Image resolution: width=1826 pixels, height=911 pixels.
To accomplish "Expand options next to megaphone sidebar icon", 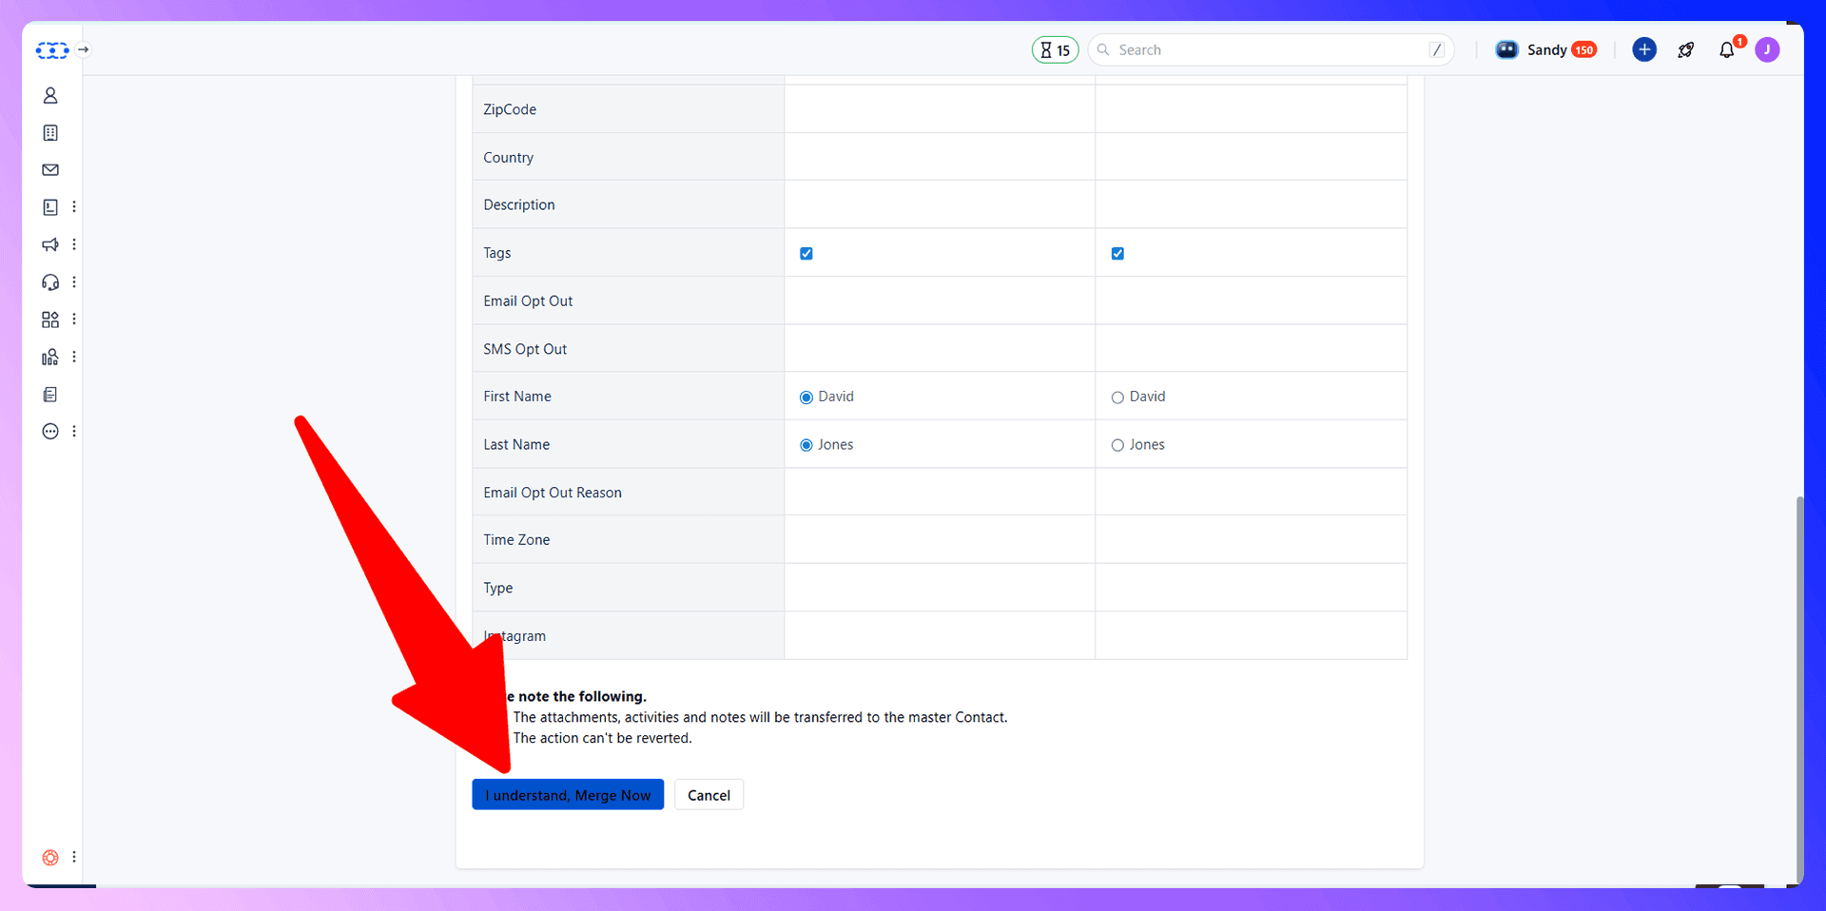I will pyautogui.click(x=74, y=244).
